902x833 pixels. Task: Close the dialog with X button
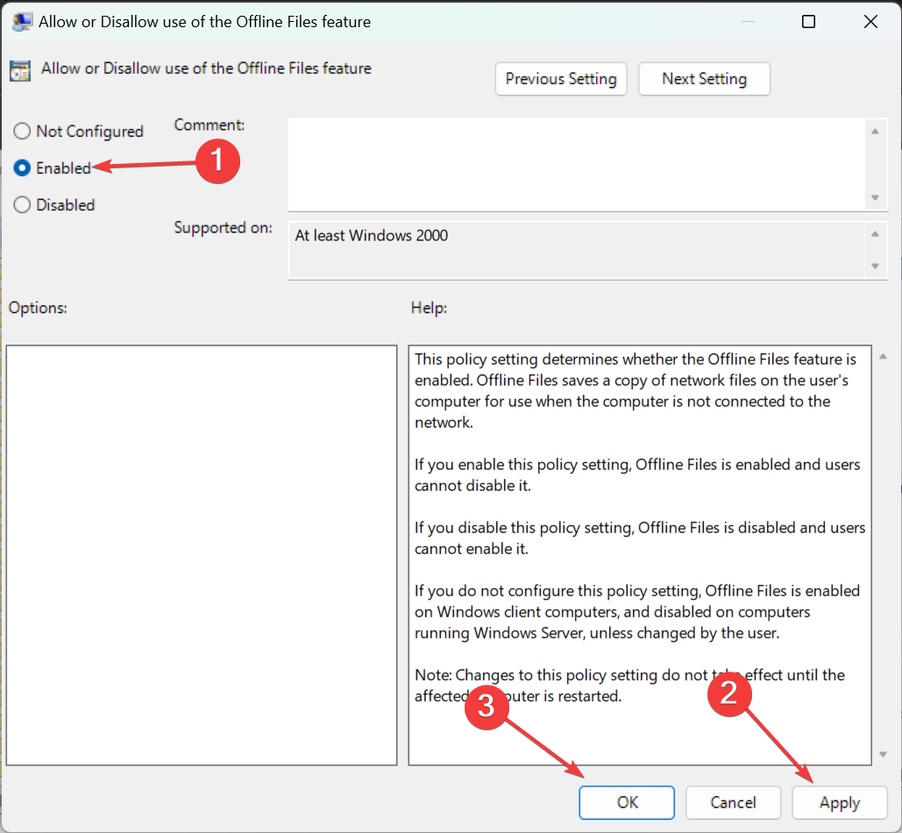(870, 22)
